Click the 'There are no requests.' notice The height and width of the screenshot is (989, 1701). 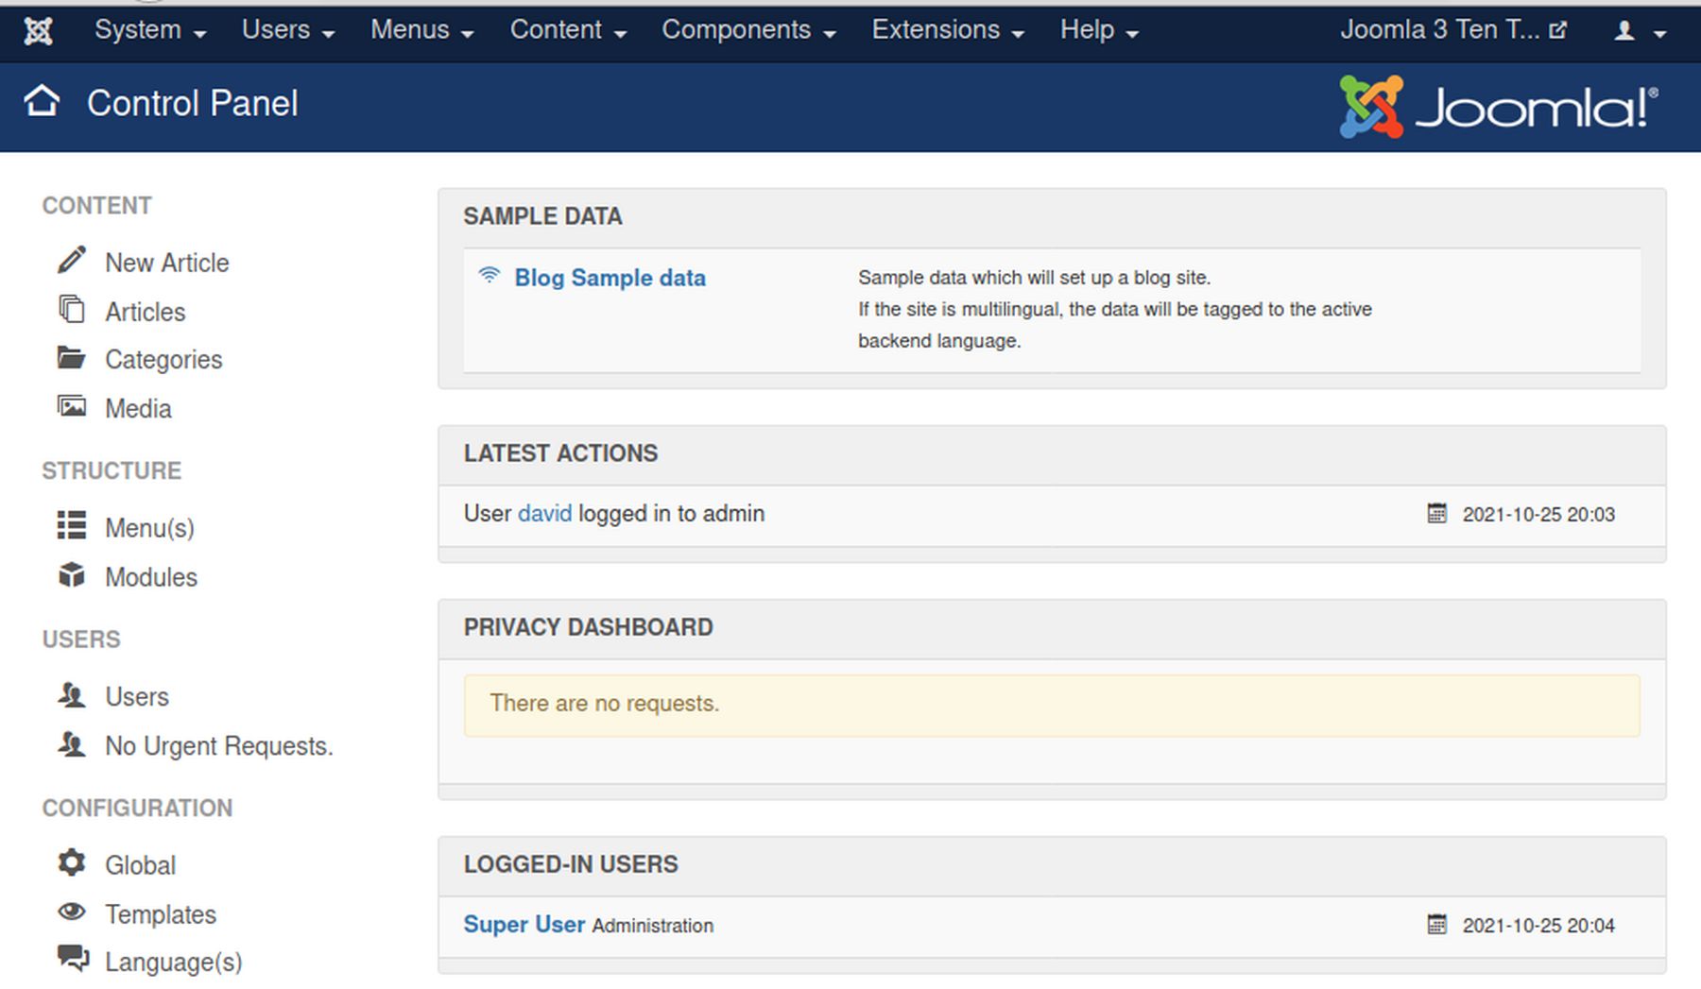tap(1052, 705)
